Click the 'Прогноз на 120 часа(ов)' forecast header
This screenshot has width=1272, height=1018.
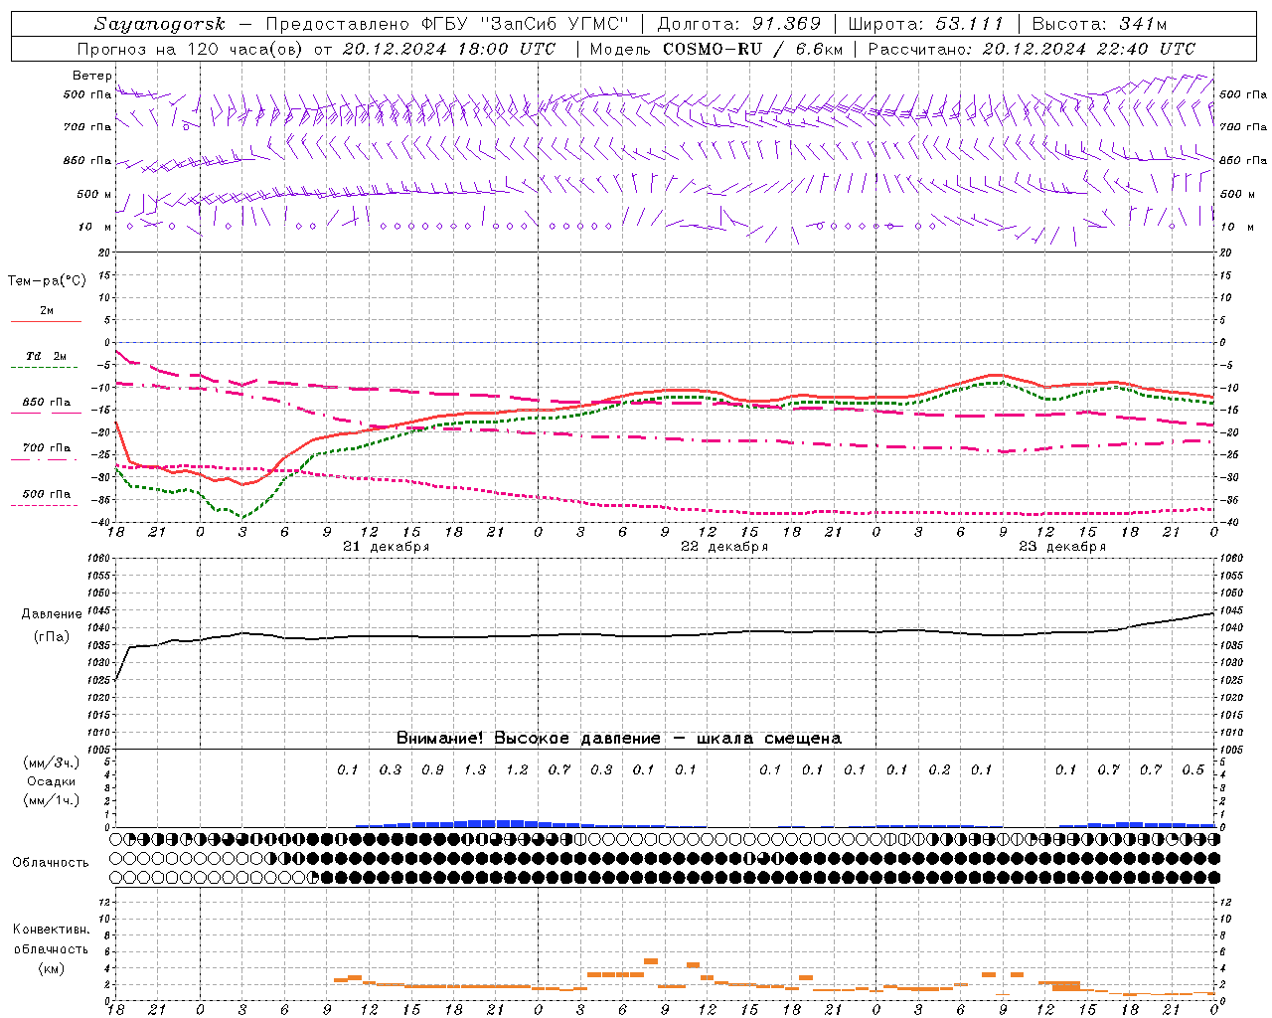coord(192,49)
